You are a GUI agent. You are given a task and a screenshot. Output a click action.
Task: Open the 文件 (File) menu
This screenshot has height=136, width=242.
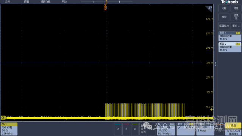8,2
